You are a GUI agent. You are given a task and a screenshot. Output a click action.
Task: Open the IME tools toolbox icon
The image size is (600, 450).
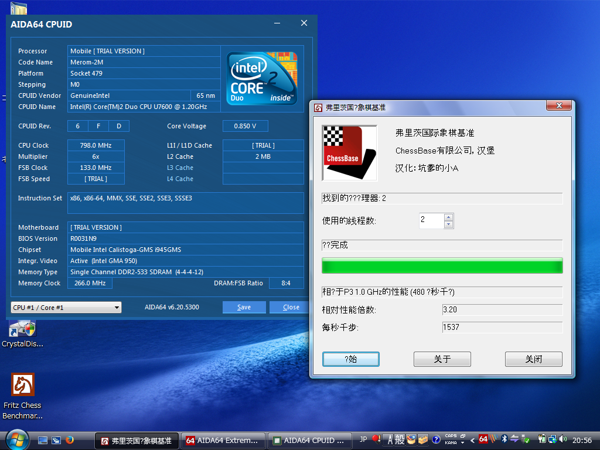[x=423, y=439]
